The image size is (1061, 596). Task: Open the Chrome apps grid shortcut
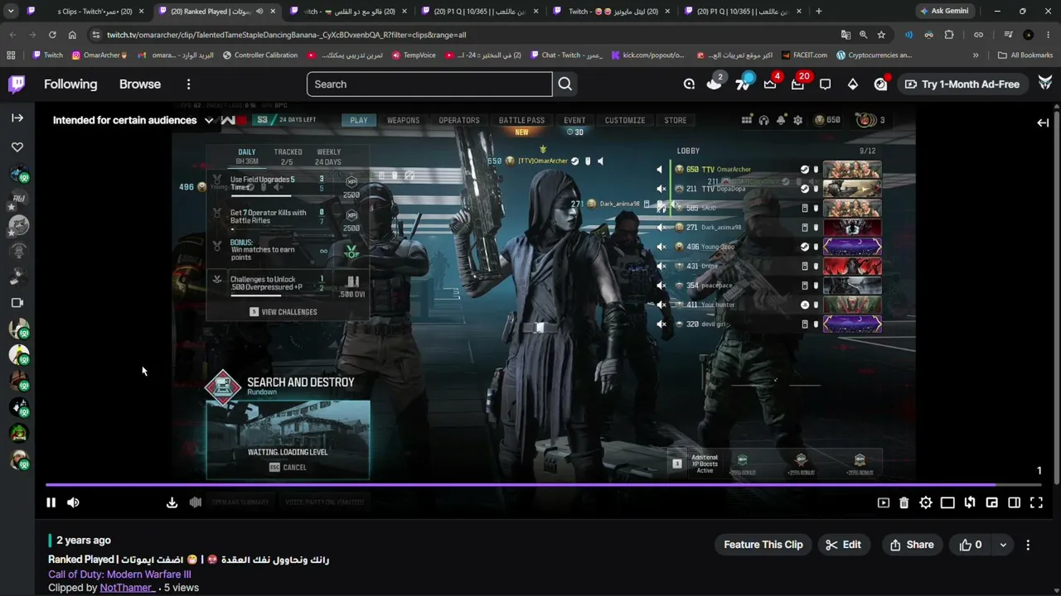(11, 55)
